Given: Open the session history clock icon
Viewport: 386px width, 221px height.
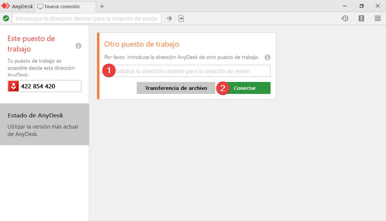Looking at the screenshot, I should (x=345, y=18).
